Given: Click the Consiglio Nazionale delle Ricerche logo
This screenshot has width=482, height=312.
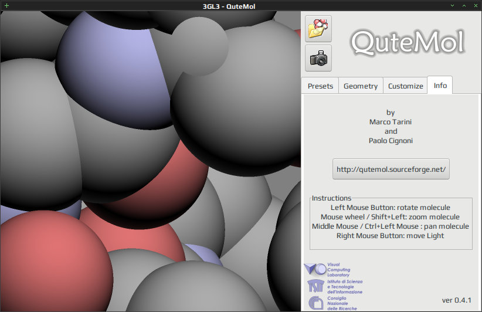Looking at the screenshot, I should (x=332, y=303).
